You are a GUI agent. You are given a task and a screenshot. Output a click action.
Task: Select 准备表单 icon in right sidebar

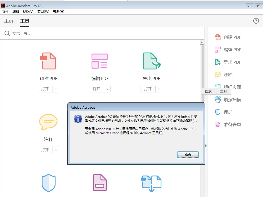pyautogui.click(x=218, y=124)
